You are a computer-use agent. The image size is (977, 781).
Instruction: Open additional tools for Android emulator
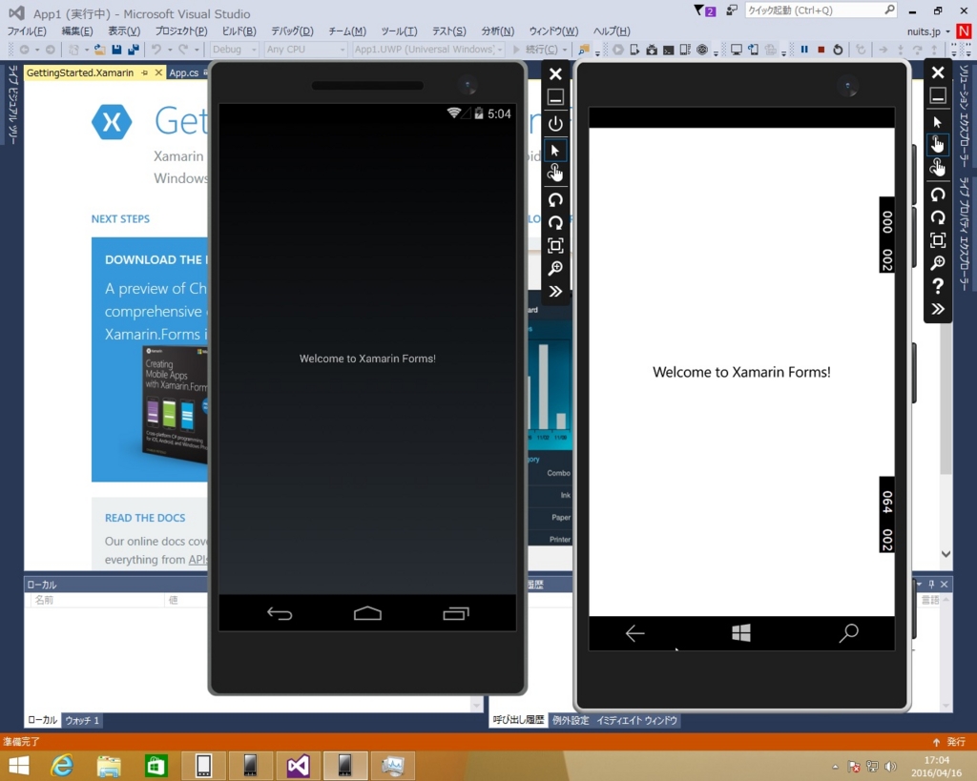coord(555,292)
